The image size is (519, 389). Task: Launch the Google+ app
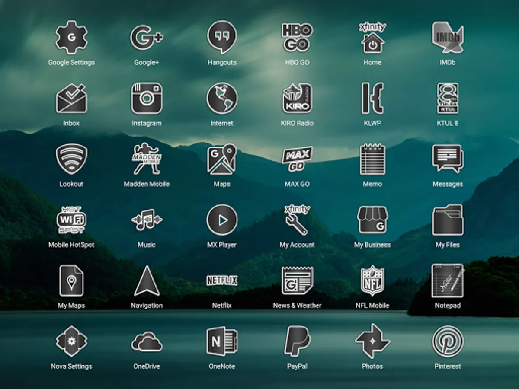pos(147,38)
